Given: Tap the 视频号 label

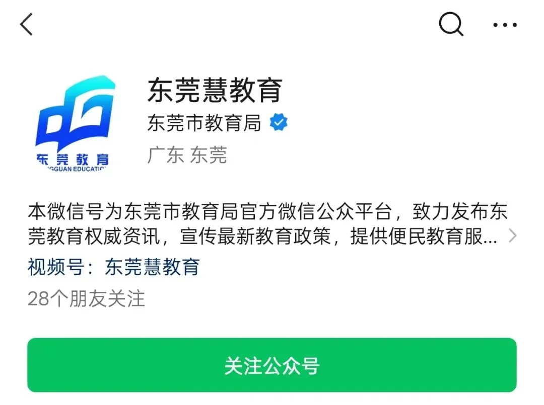Looking at the screenshot, I should coord(56,267).
